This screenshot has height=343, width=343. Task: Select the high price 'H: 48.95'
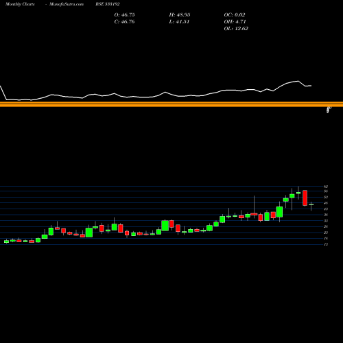point(180,15)
